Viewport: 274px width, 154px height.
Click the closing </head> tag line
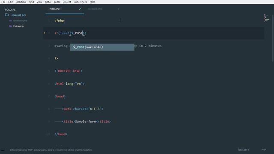61,134
